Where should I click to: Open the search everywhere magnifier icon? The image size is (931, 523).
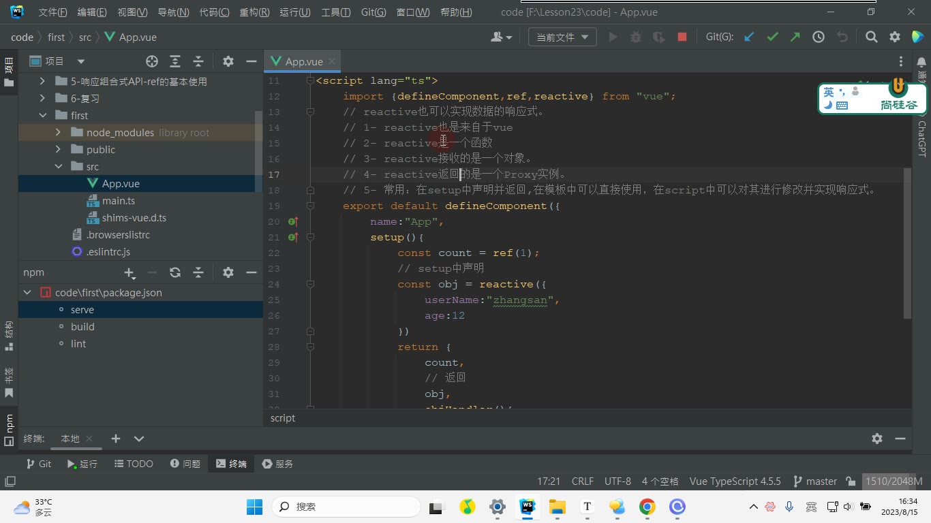(871, 37)
